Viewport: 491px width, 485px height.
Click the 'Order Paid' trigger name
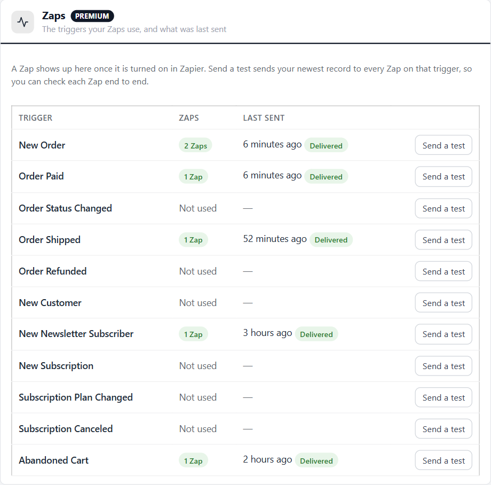pyautogui.click(x=41, y=176)
